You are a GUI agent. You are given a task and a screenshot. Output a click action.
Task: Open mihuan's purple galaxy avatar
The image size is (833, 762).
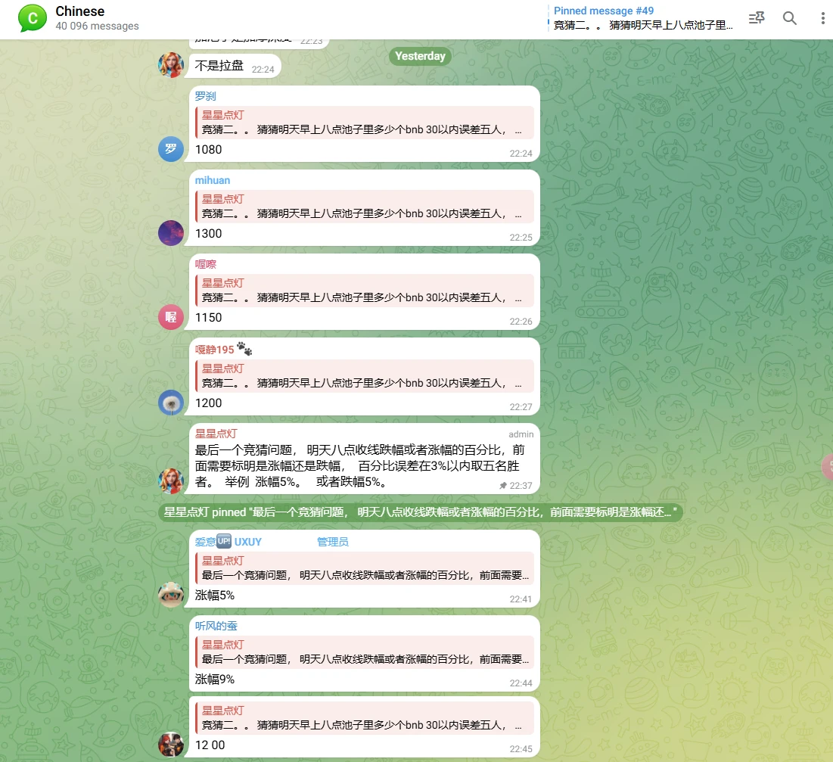pos(171,232)
